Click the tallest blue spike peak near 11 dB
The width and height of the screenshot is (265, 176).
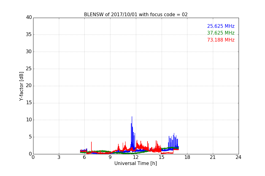(x=132, y=117)
